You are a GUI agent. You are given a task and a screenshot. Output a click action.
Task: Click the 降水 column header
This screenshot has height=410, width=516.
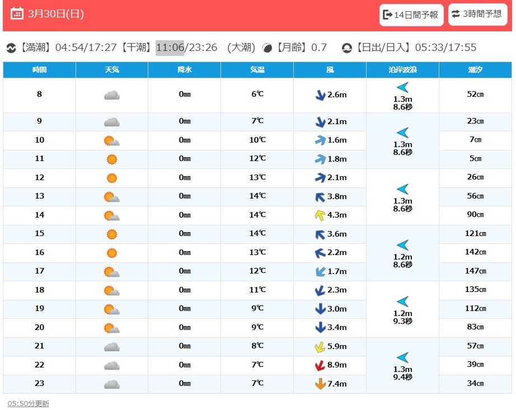tap(185, 70)
